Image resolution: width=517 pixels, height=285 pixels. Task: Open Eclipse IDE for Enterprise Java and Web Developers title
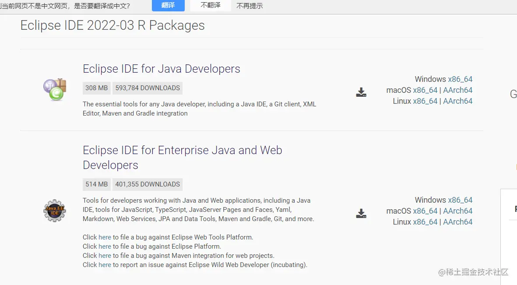[x=183, y=157]
